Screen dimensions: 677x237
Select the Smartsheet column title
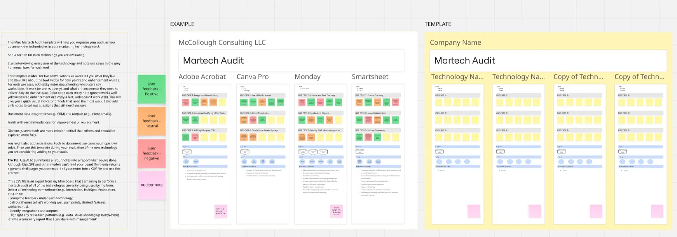tap(370, 77)
